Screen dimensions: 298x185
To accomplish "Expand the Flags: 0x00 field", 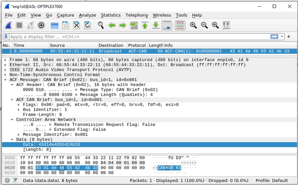I will click(19, 105).
